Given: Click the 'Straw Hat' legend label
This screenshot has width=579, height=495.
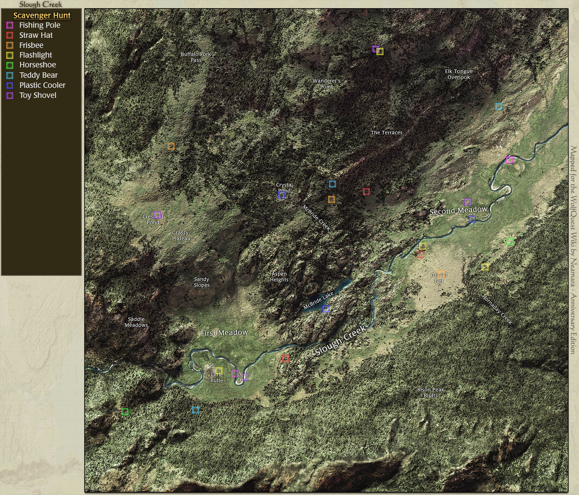Looking at the screenshot, I should [x=36, y=35].
